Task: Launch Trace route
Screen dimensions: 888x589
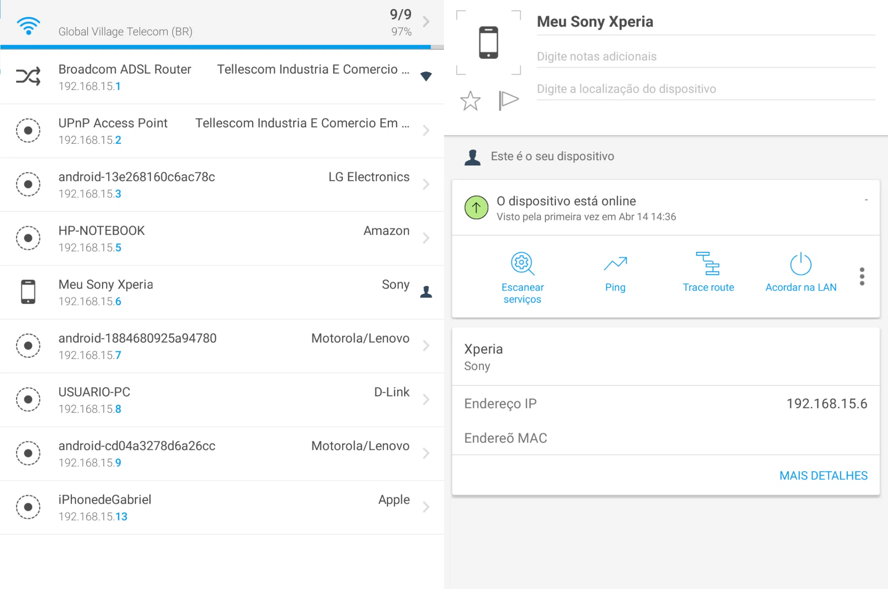Action: tap(708, 273)
